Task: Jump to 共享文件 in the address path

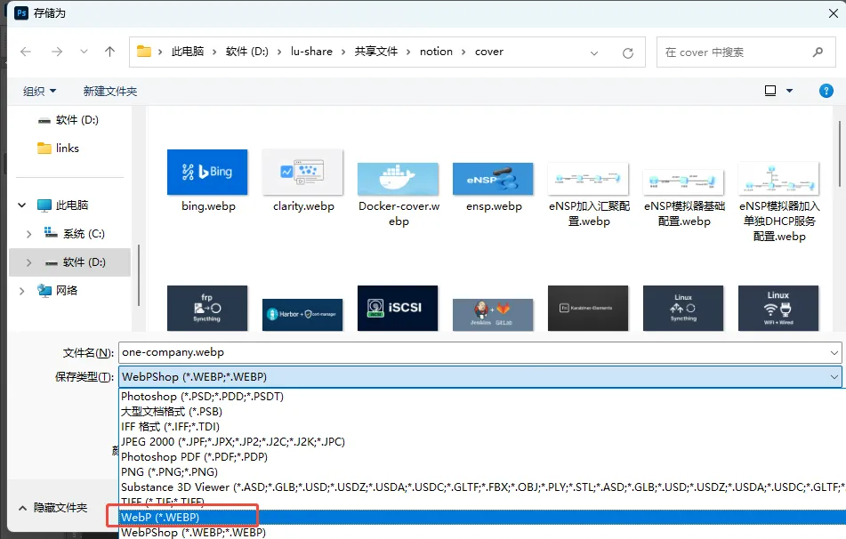Action: coord(376,52)
